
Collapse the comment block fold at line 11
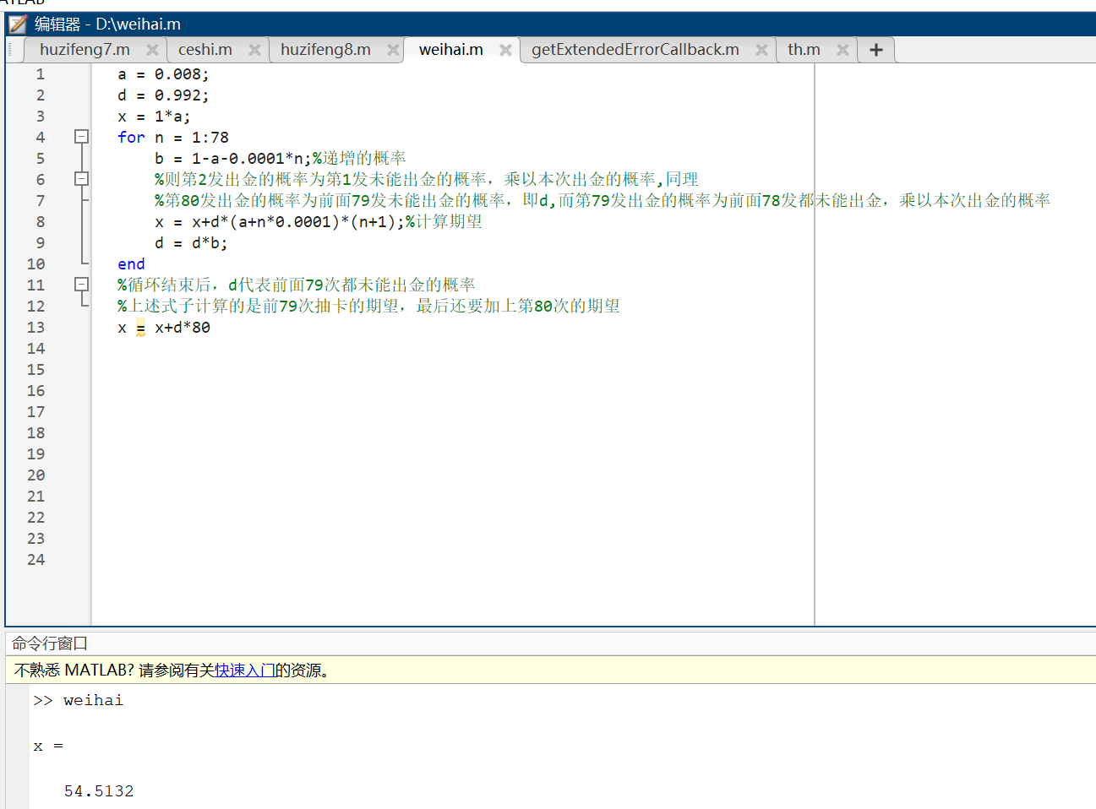81,284
